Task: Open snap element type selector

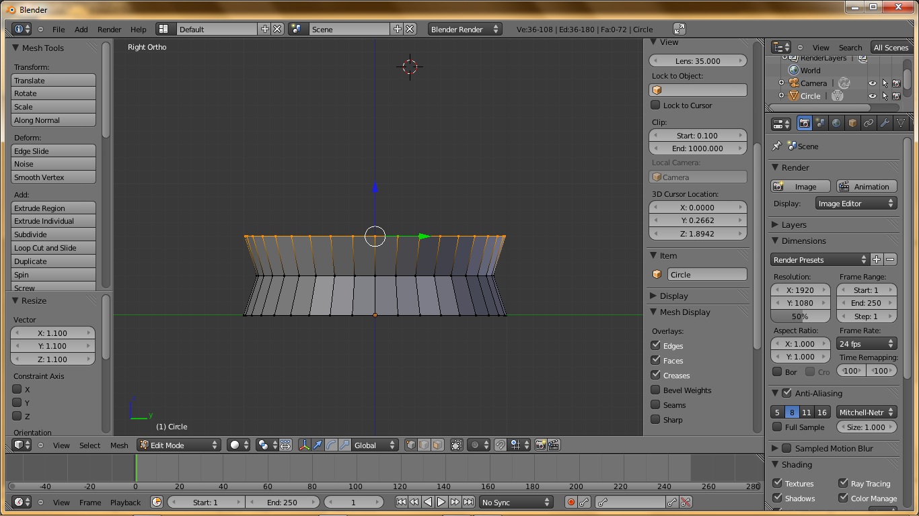Action: coord(519,445)
